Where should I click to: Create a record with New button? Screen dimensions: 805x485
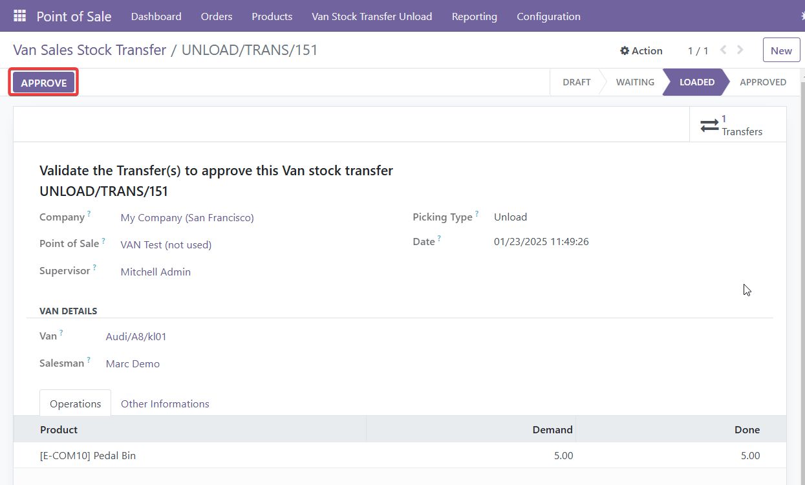(780, 50)
